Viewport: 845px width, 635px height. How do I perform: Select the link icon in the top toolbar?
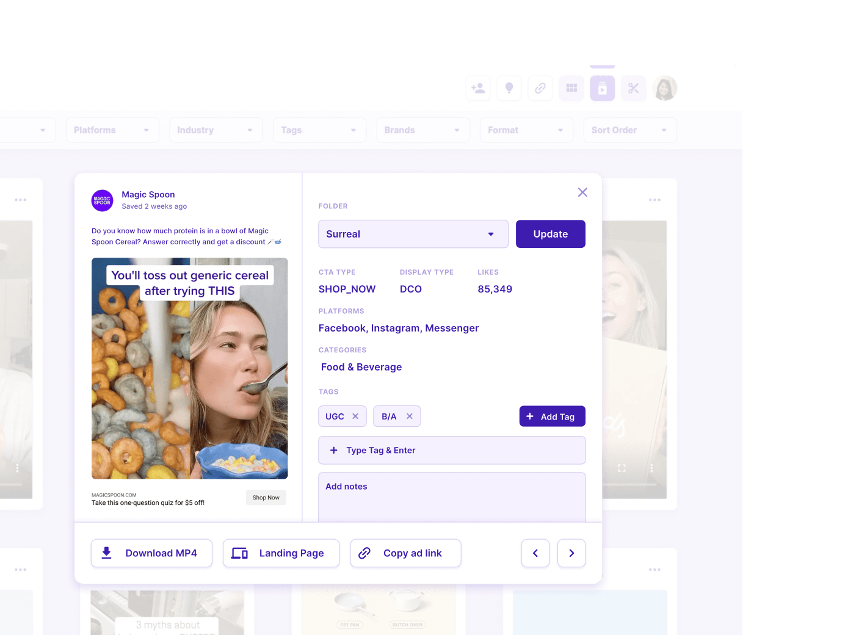coord(540,88)
